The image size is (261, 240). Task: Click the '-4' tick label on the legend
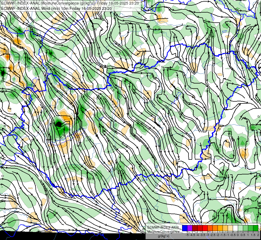tap(197, 235)
